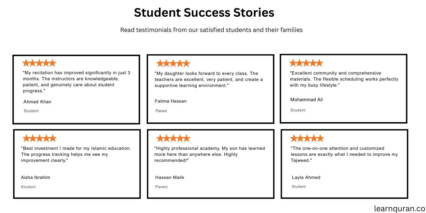Viewport: 426px width, 213px height.
Task: Select the name Fatima Hassan
Action: point(171,101)
